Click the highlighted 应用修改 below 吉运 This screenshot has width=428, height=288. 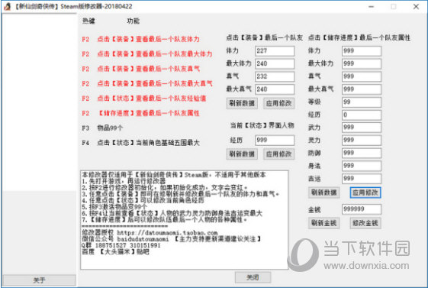point(365,193)
